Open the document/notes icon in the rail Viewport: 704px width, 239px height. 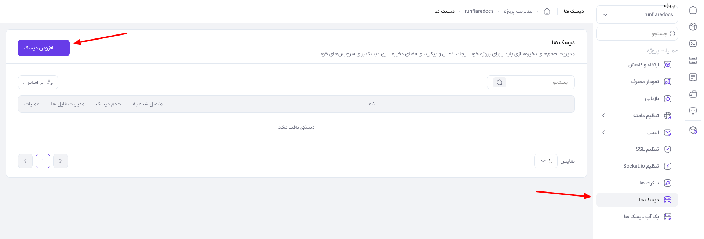[x=693, y=77]
